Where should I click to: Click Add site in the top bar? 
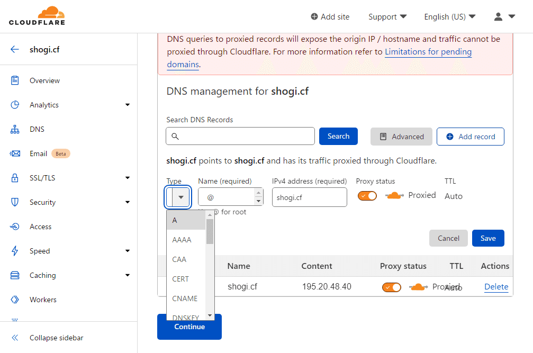(330, 16)
